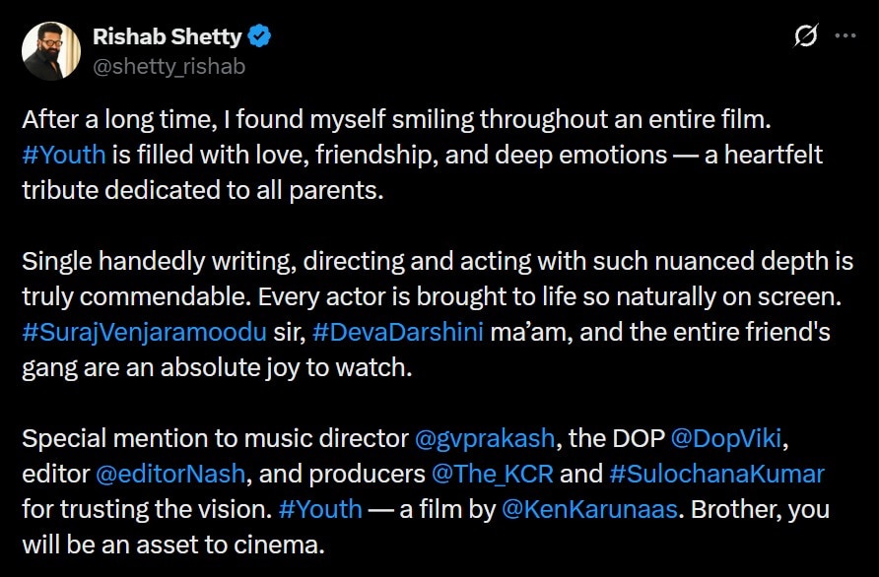Viewport: 879px width, 577px height.
Task: Visit the @editorNash mention
Action: point(169,474)
